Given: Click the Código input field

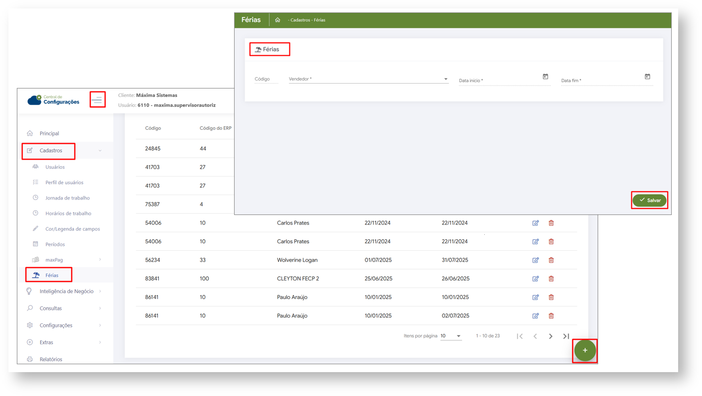Looking at the screenshot, I should click(x=265, y=80).
